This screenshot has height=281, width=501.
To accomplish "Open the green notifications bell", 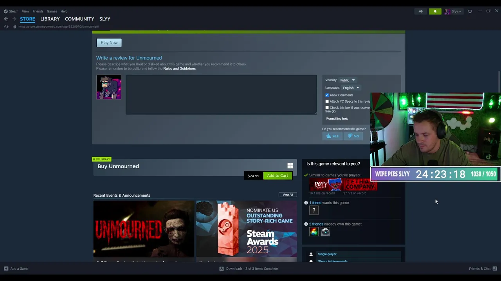I will [x=435, y=11].
